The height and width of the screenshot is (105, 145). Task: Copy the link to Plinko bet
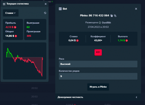(x=115, y=16)
